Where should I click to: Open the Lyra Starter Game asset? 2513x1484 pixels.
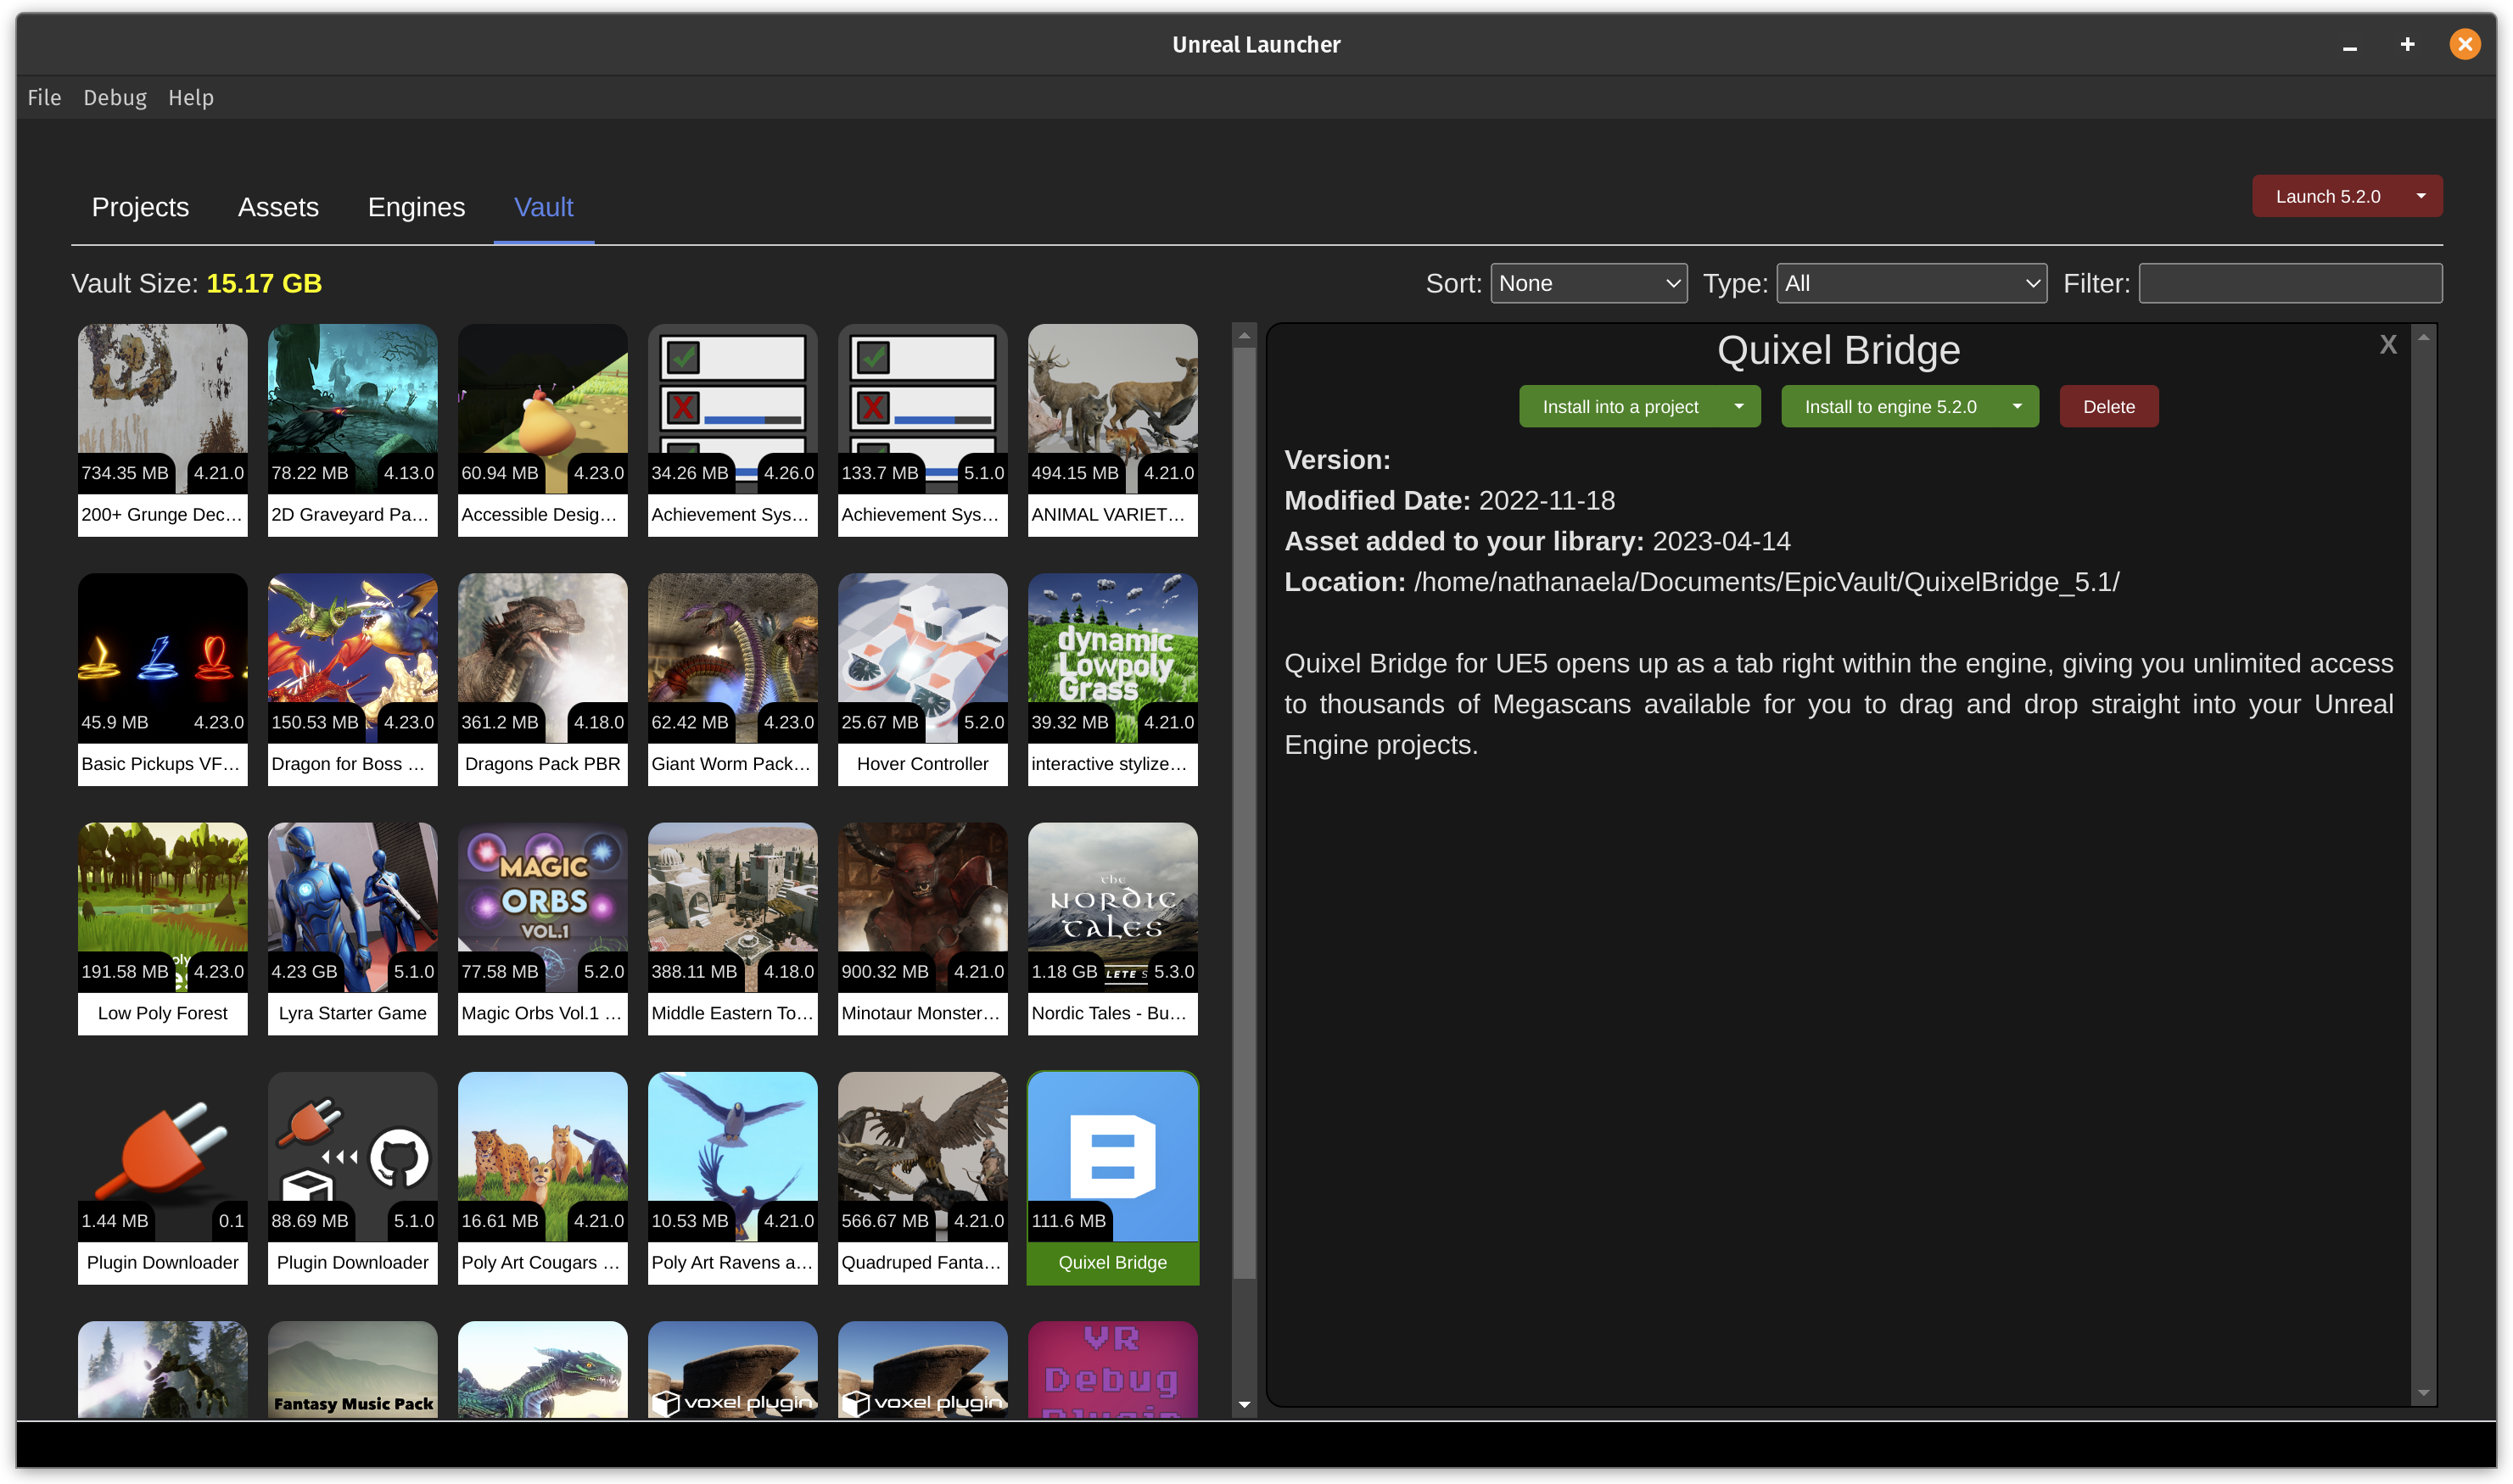point(352,928)
